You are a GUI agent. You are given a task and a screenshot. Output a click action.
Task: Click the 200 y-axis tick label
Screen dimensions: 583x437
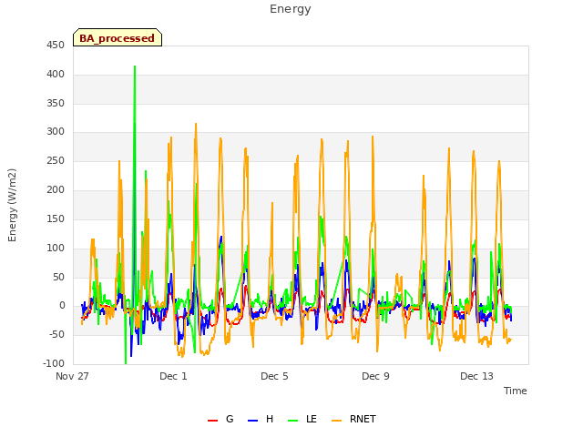pyautogui.click(x=56, y=190)
